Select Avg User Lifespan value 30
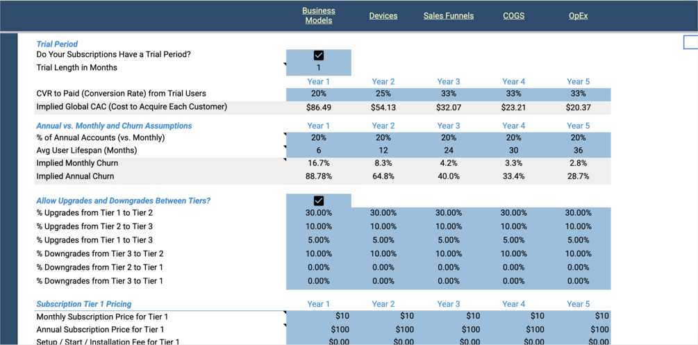The height and width of the screenshot is (345, 698). (x=513, y=151)
